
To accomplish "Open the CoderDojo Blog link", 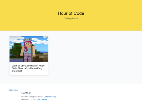I will pyautogui.click(x=50, y=97).
